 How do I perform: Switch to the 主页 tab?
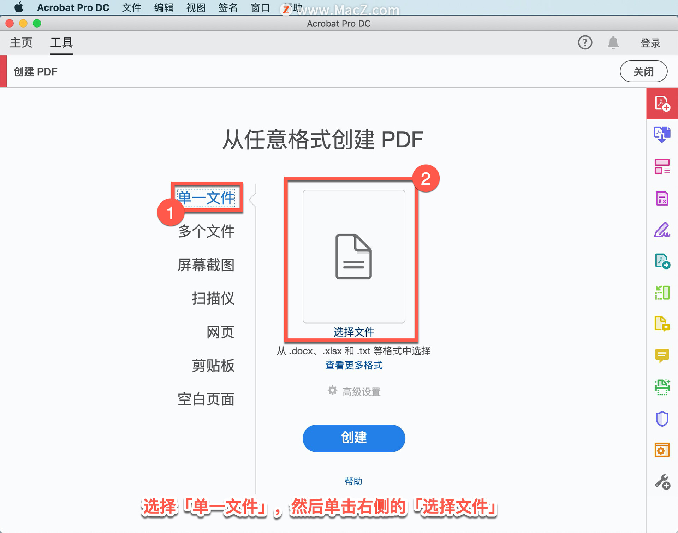pyautogui.click(x=21, y=42)
